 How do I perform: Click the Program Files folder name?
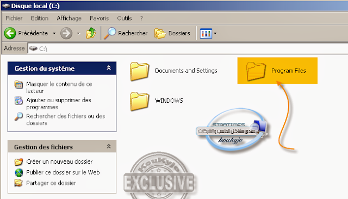point(289,71)
